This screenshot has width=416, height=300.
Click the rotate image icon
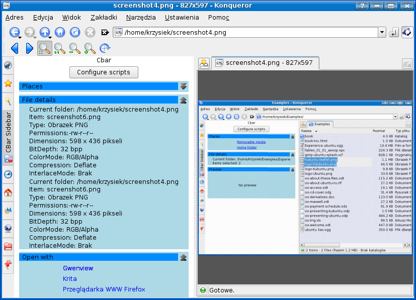click(105, 49)
